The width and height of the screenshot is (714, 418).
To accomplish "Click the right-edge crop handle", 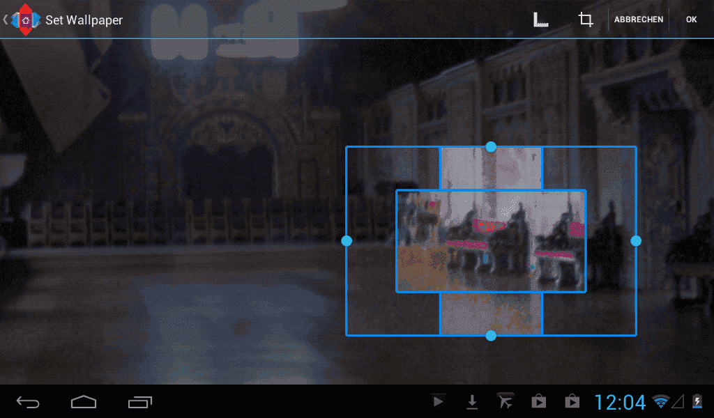I will (636, 241).
